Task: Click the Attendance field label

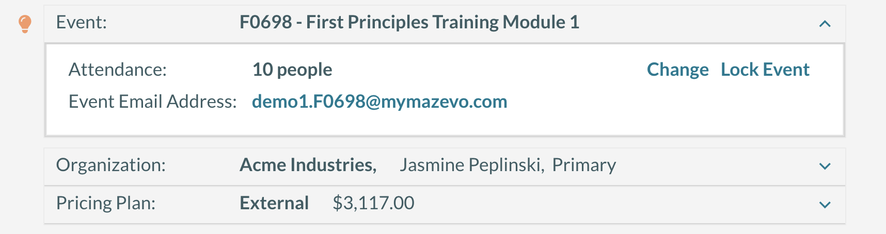Action: pos(118,70)
